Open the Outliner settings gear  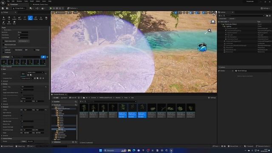click(270, 16)
